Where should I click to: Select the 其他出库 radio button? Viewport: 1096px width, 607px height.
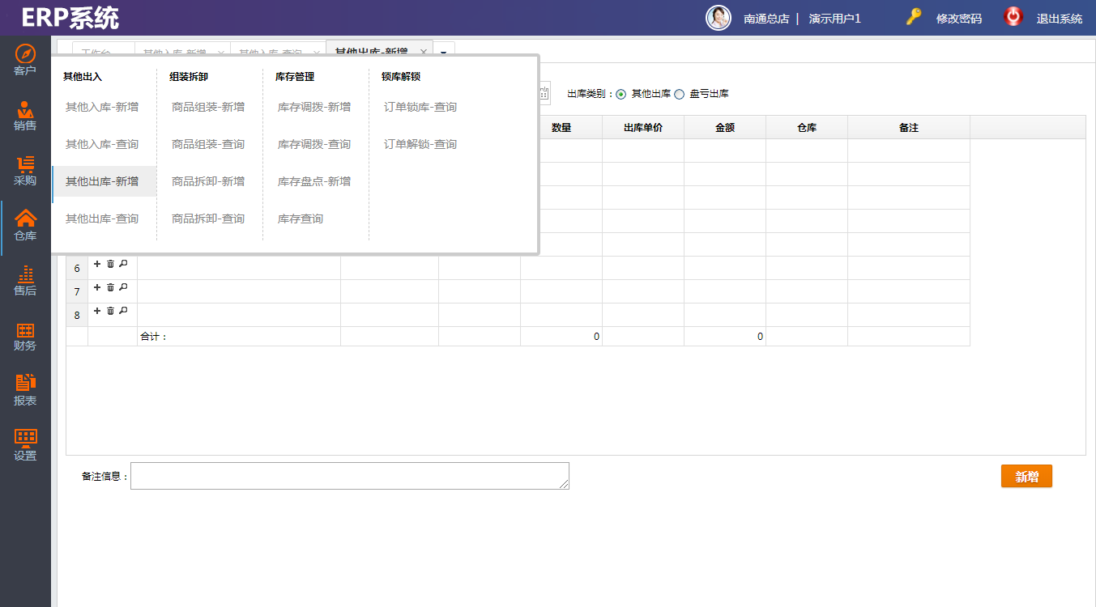click(x=621, y=94)
